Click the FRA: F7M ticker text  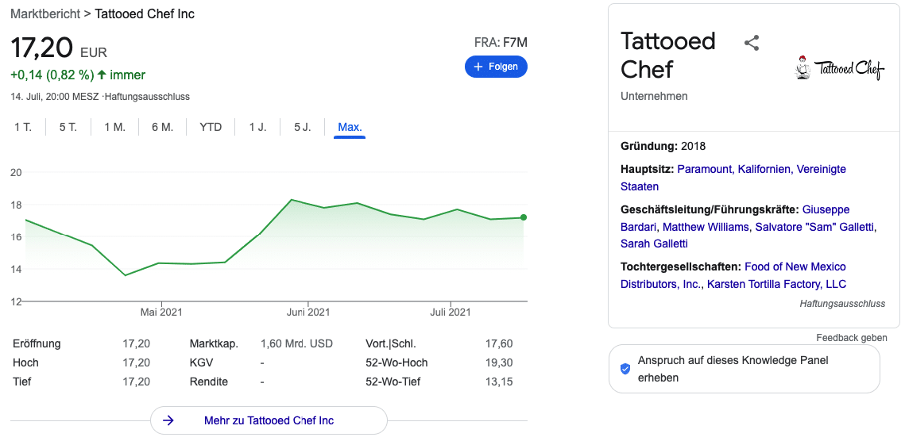(x=501, y=42)
